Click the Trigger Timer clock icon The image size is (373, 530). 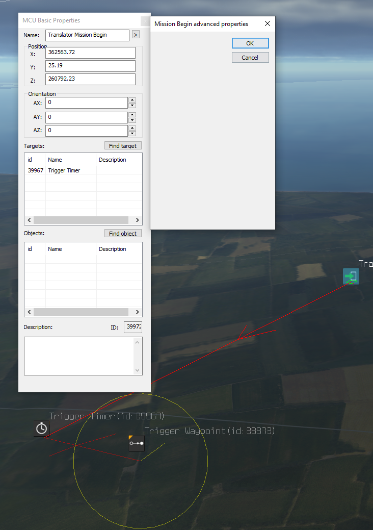[42, 428]
